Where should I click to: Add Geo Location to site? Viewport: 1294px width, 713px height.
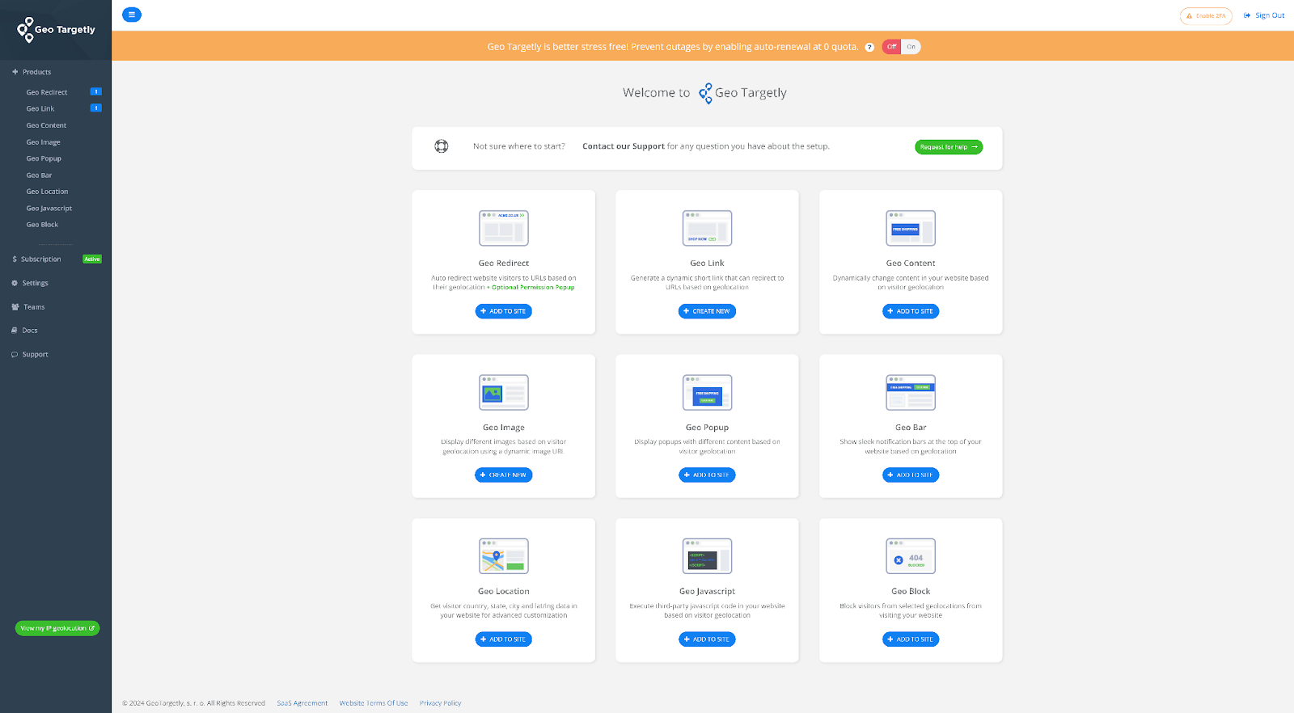click(503, 639)
